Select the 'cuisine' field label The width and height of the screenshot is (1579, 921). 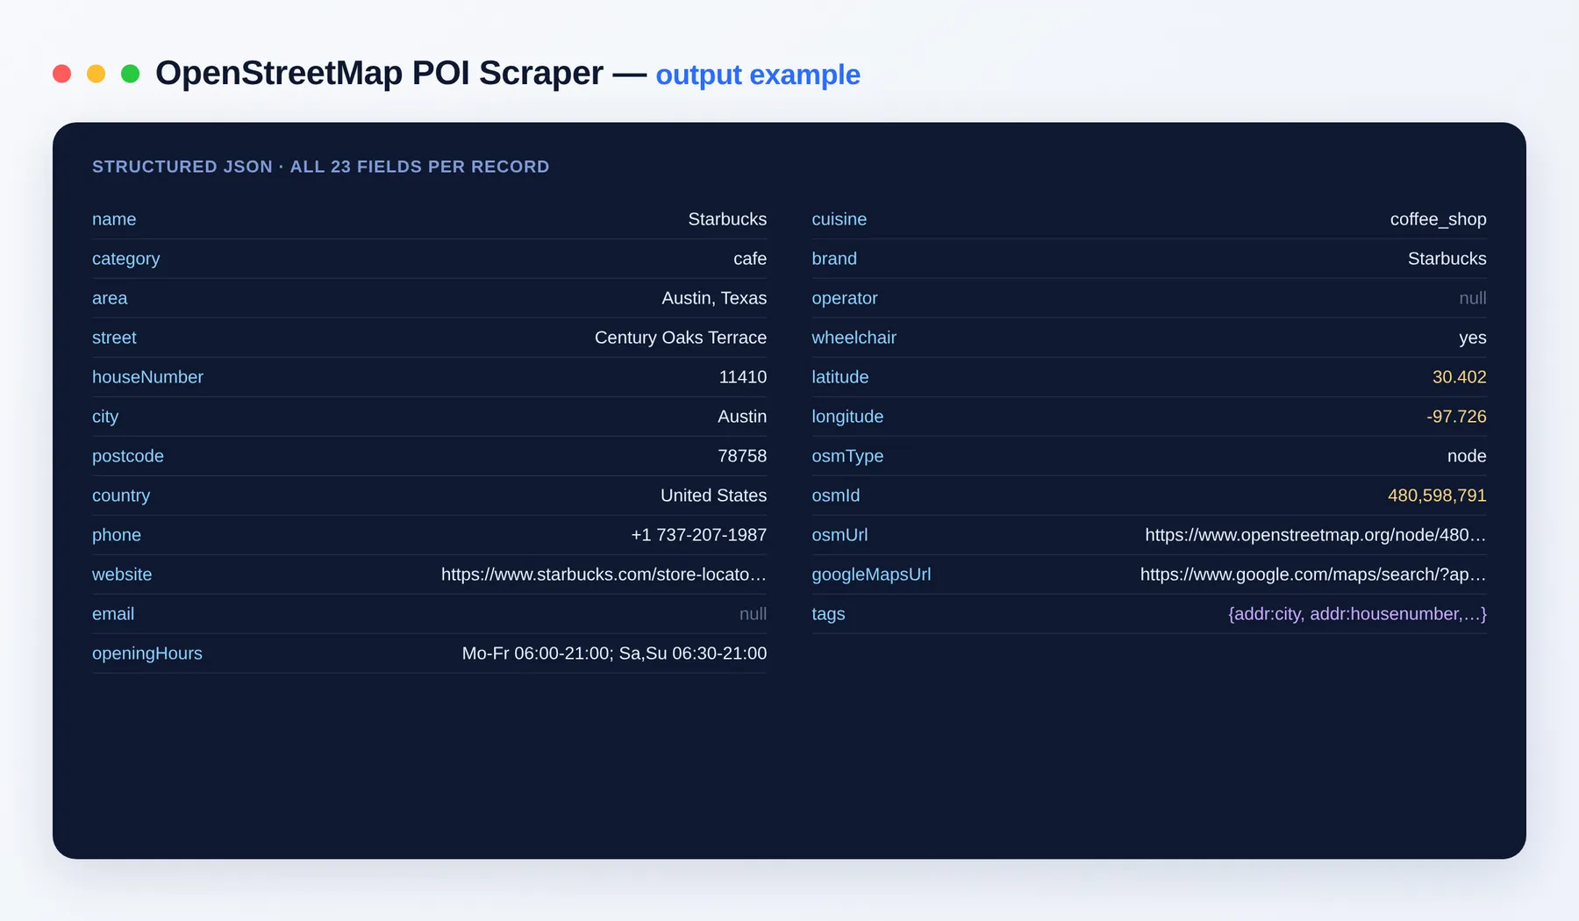coord(840,219)
